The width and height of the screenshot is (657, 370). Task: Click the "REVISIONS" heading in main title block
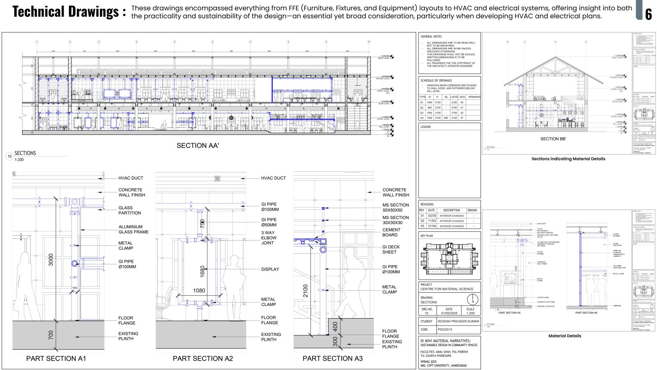[x=427, y=204]
